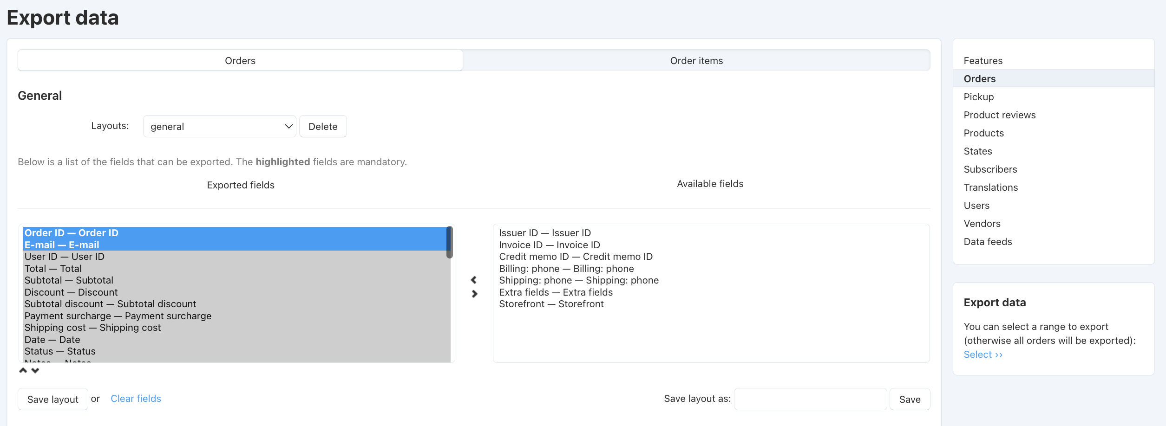
Task: Select Shipping: phone in available fields
Action: pos(711,280)
